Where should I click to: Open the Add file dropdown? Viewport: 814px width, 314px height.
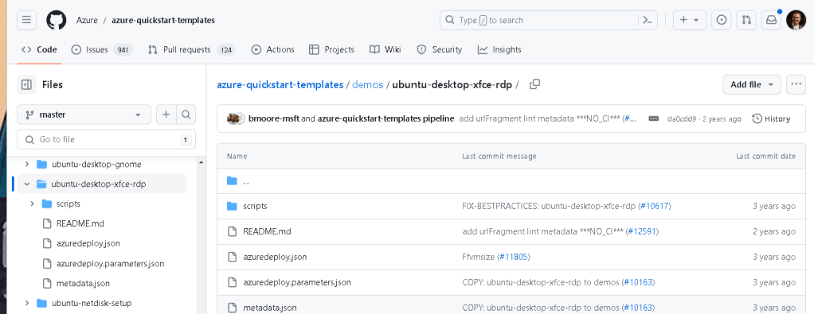752,84
